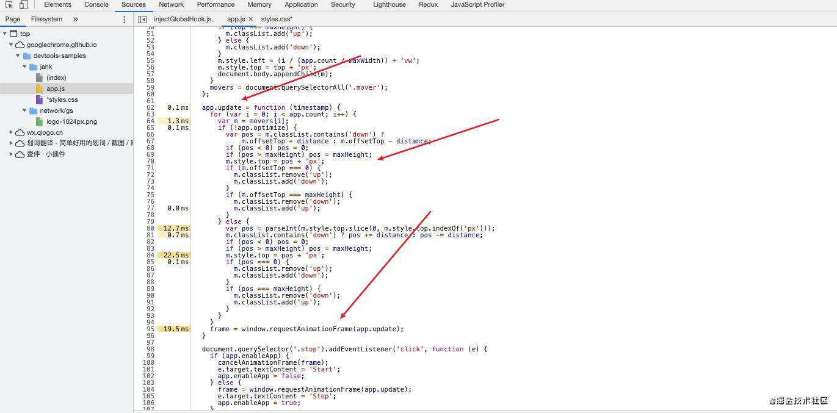The image size is (837, 413).
Task: Hide the navigator sidebar with its toggle icon
Action: [x=142, y=20]
